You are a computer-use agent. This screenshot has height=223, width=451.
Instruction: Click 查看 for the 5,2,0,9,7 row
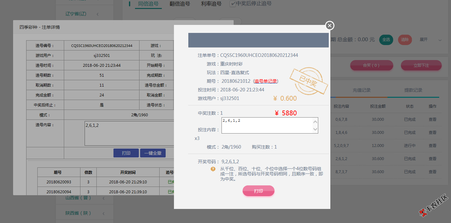[432, 145]
